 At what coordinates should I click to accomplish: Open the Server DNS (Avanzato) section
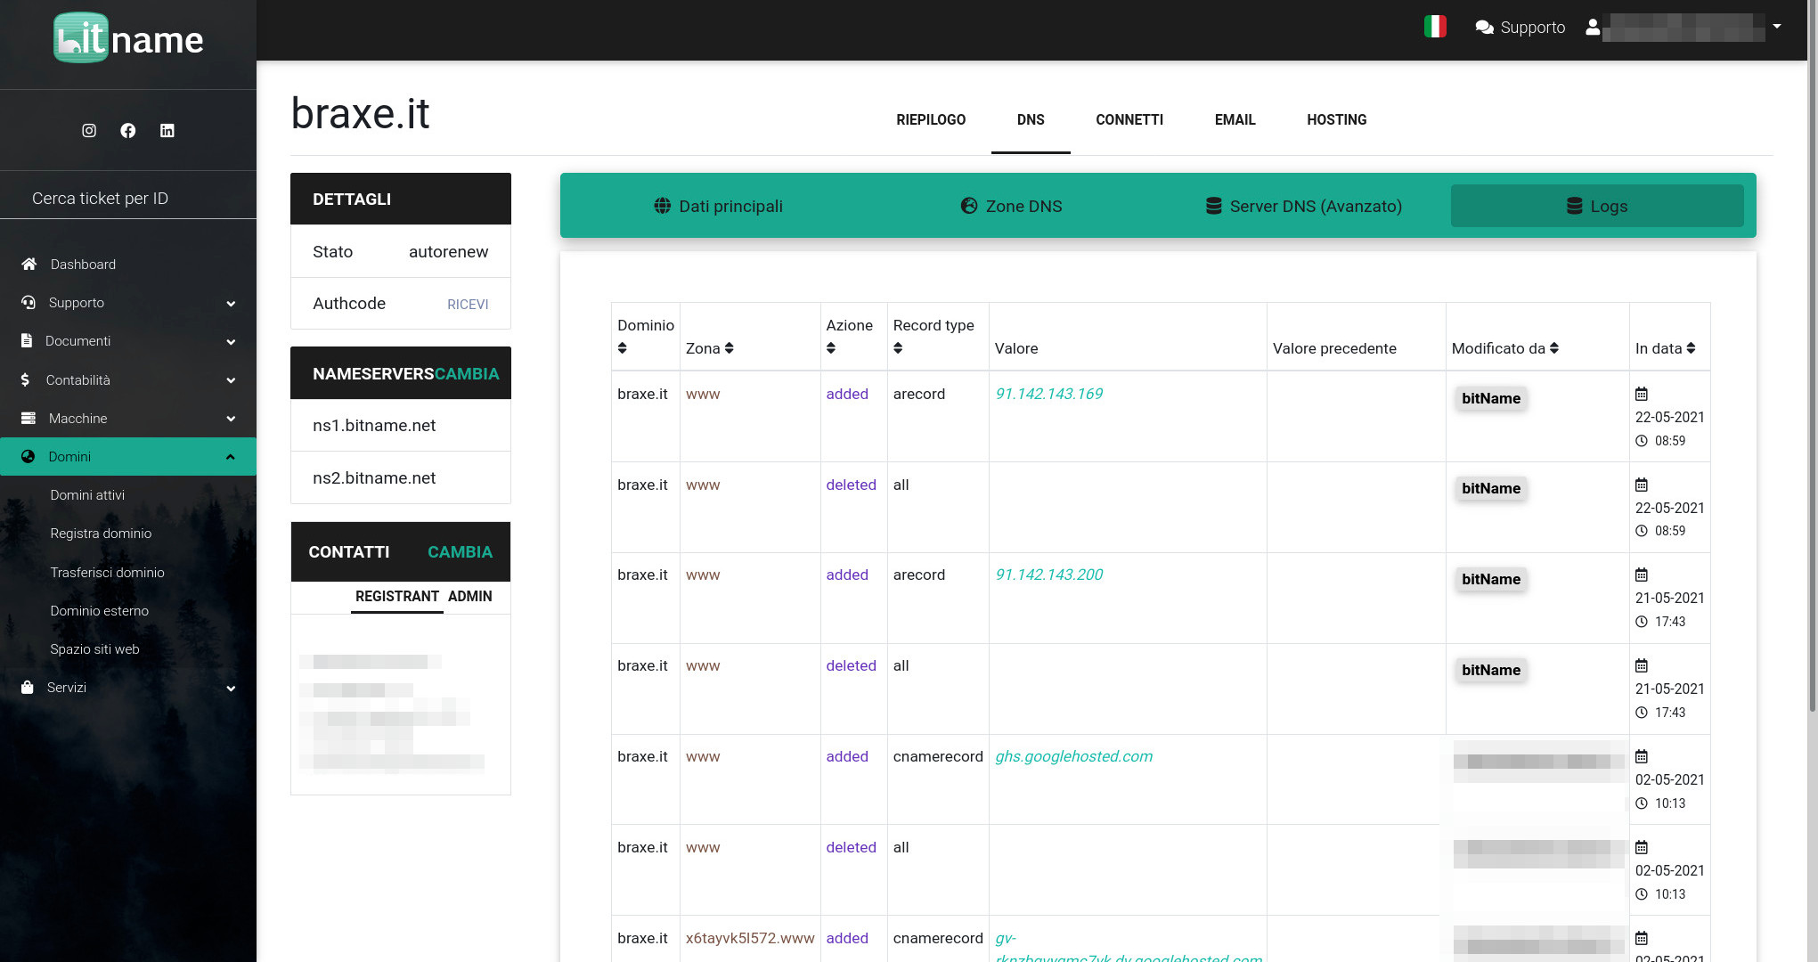(x=1304, y=206)
